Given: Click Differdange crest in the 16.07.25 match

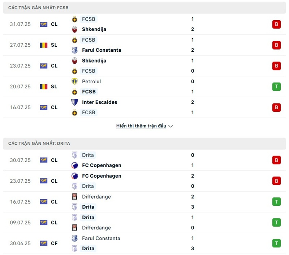Looking at the screenshot, I should pyautogui.click(x=75, y=197).
